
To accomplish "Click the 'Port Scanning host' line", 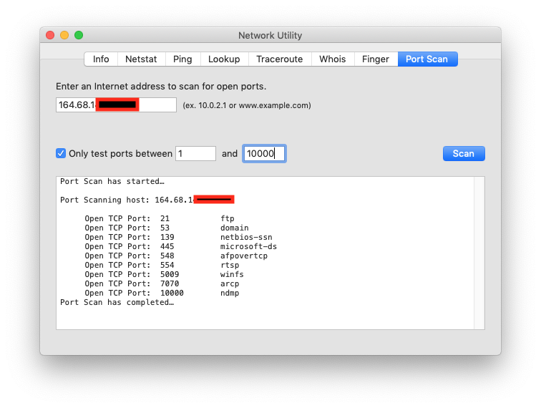I will 147,200.
